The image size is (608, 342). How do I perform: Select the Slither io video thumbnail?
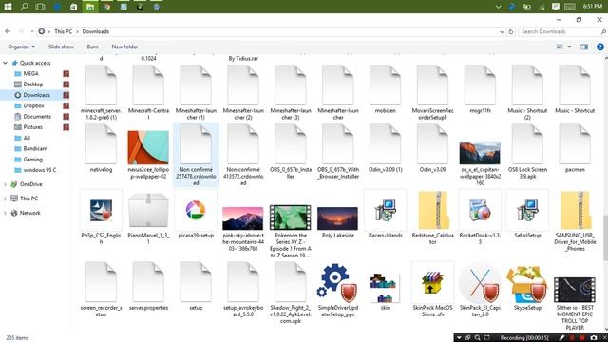(575, 290)
